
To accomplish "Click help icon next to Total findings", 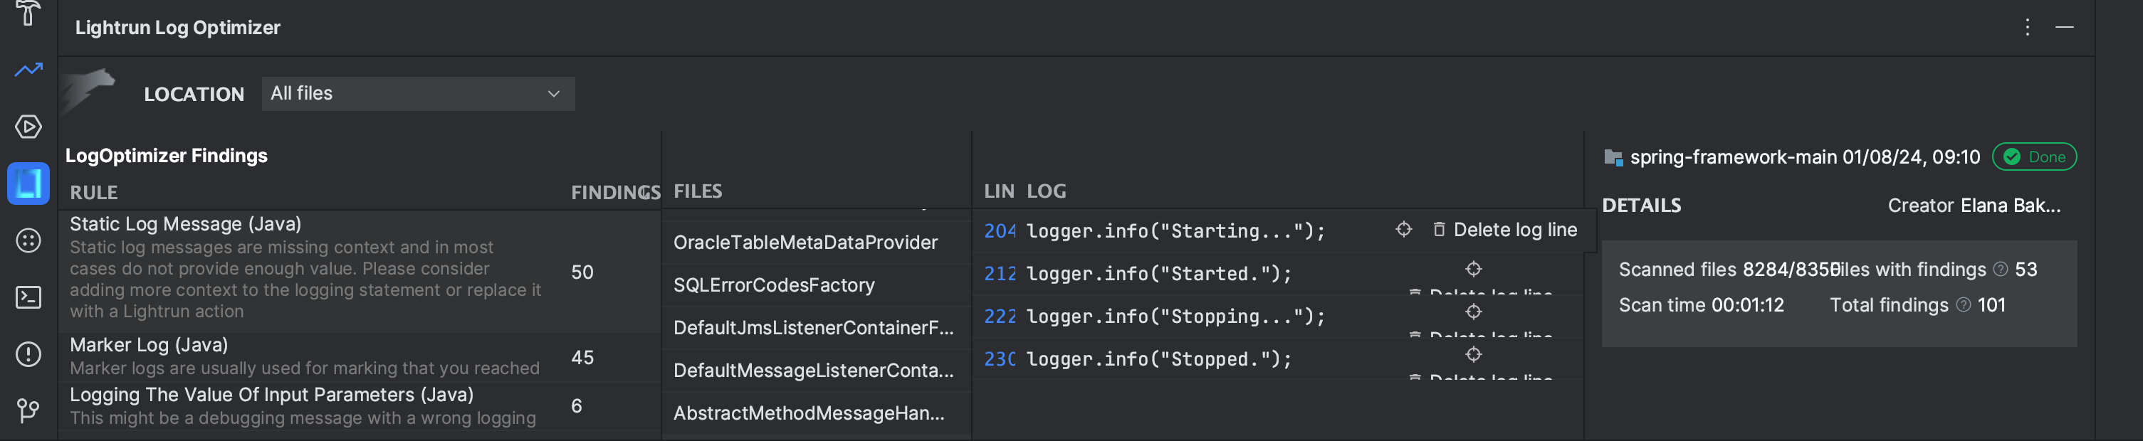I will pyautogui.click(x=1964, y=305).
